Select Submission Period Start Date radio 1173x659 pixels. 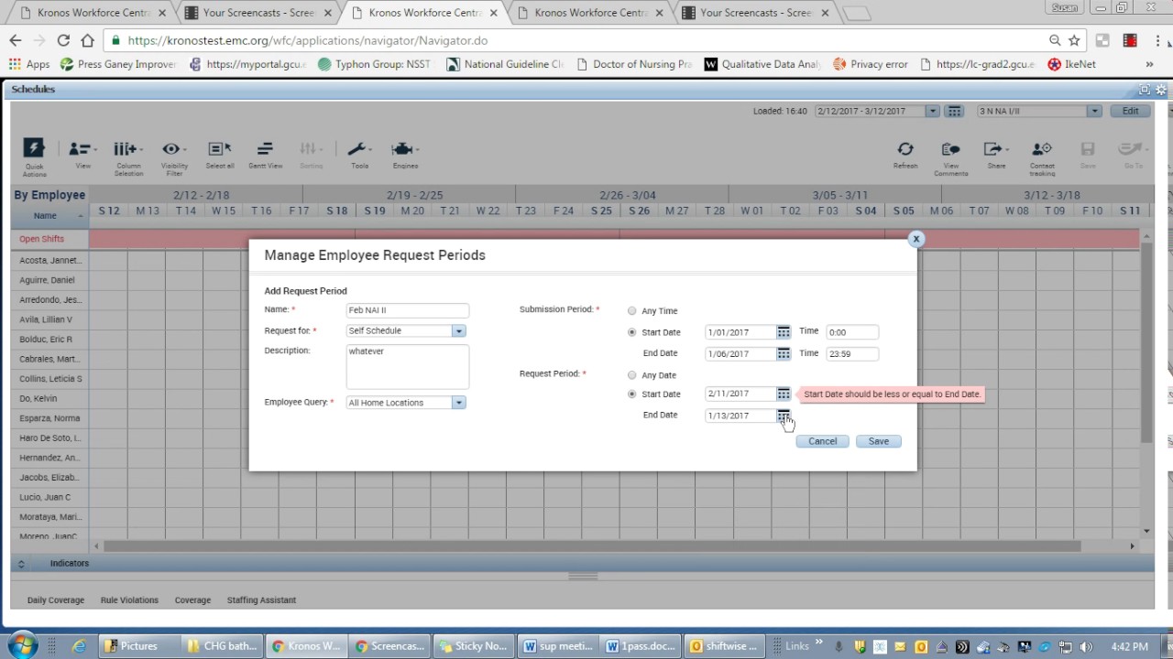(631, 332)
